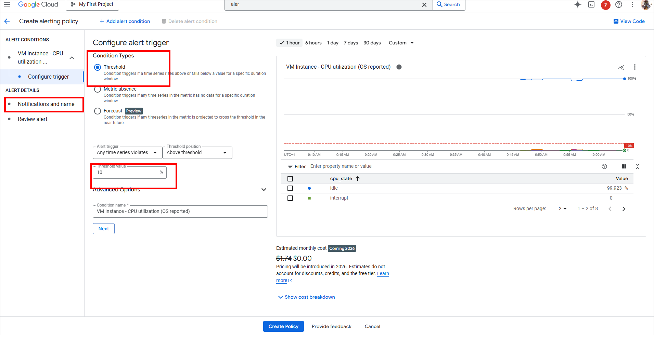Expand the Advanced Options section

264,189
